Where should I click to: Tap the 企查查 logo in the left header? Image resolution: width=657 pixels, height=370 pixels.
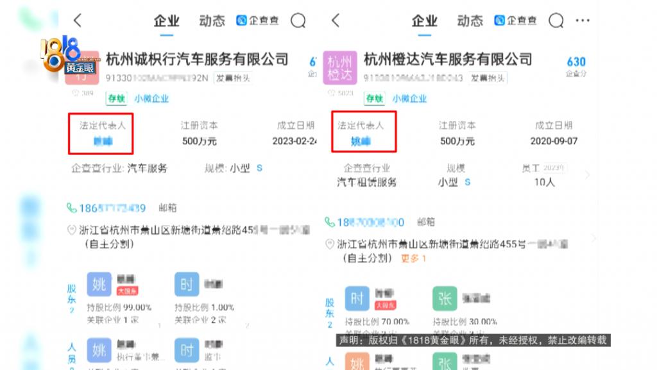coord(257,20)
